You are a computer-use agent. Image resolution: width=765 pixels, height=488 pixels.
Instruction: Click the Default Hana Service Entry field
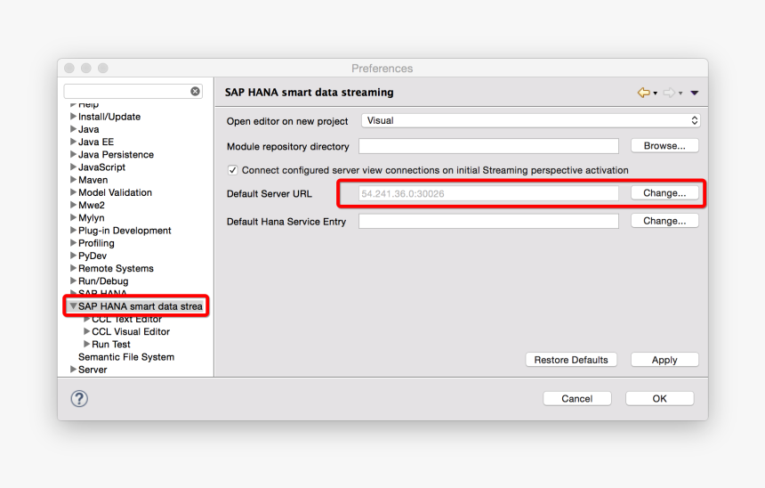point(489,221)
